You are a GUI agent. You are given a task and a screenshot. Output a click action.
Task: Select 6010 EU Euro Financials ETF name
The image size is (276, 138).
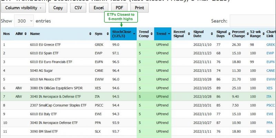51,62
